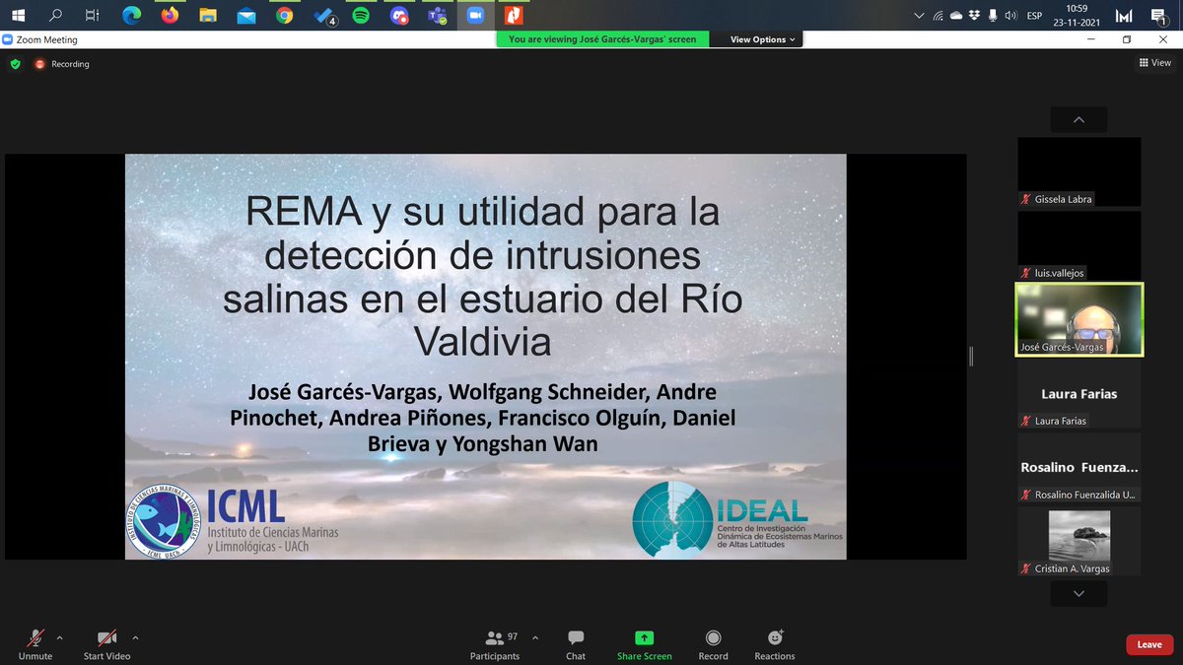Select Rosalino Fuenzalida participant tile
The height and width of the screenshot is (665, 1183).
click(1079, 467)
